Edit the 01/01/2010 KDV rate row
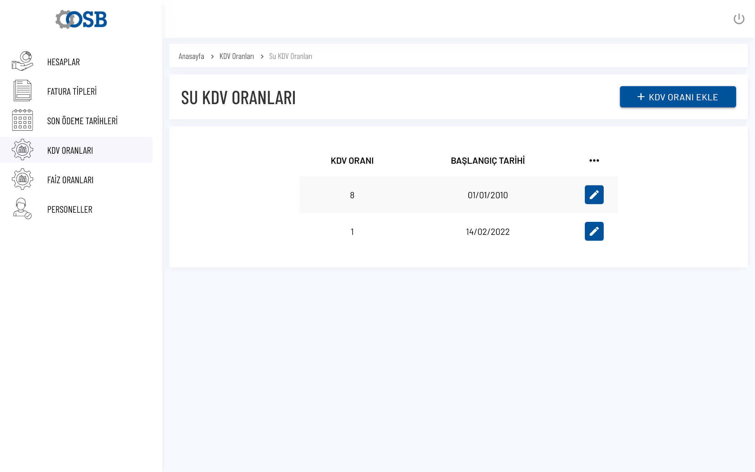Viewport: 755px width, 472px height. pos(594,195)
